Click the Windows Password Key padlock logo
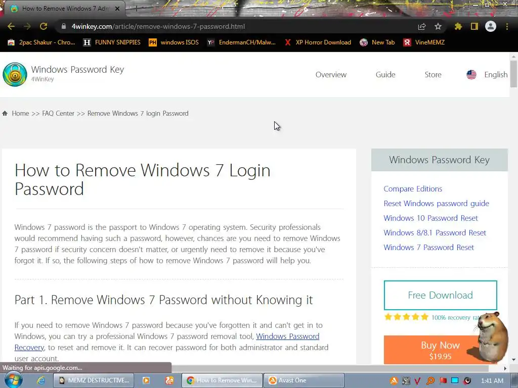 pos(15,74)
